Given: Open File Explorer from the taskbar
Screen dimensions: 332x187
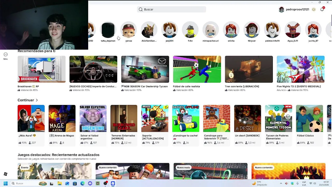Looking at the screenshot, I should (x=59, y=183).
